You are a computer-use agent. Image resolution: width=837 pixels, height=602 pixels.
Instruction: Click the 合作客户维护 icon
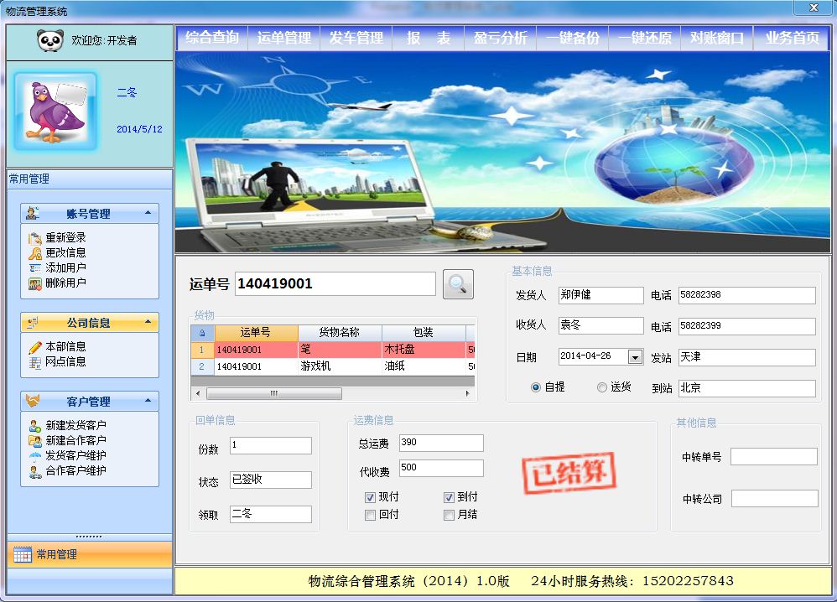coord(35,471)
